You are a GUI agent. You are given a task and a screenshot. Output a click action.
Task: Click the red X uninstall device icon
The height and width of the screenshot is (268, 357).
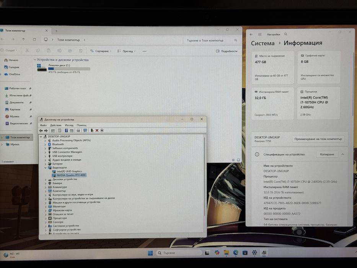click(97, 131)
